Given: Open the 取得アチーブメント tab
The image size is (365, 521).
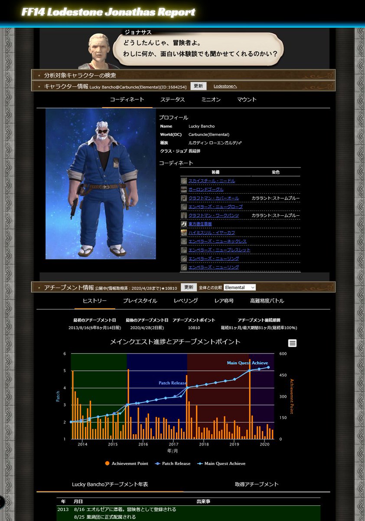Looking at the screenshot, I should 257,484.
